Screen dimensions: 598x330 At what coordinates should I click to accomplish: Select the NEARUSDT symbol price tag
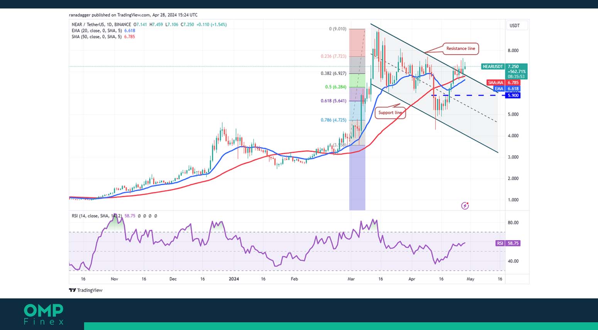pos(493,67)
